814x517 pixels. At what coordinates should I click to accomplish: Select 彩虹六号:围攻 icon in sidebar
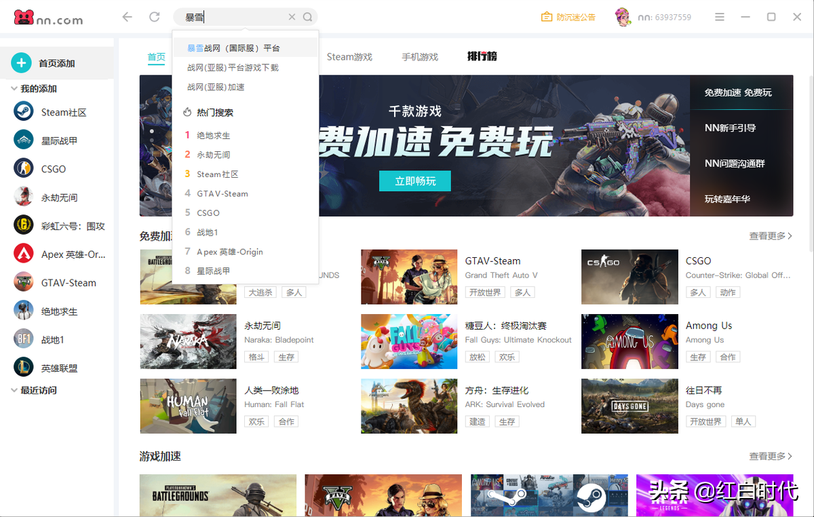24,226
